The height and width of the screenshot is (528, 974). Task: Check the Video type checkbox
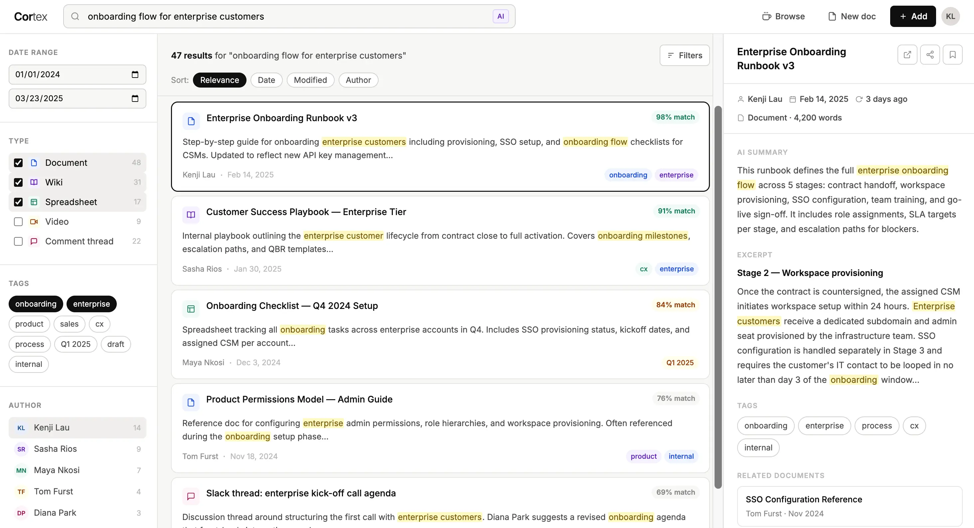18,222
